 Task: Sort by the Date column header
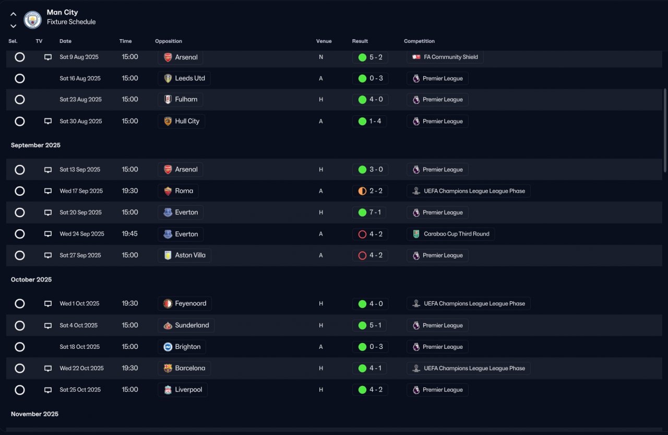[x=65, y=41]
